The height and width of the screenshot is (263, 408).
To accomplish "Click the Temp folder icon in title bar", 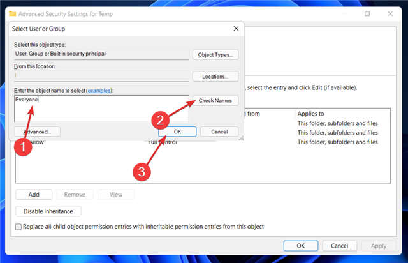I will tap(12, 13).
